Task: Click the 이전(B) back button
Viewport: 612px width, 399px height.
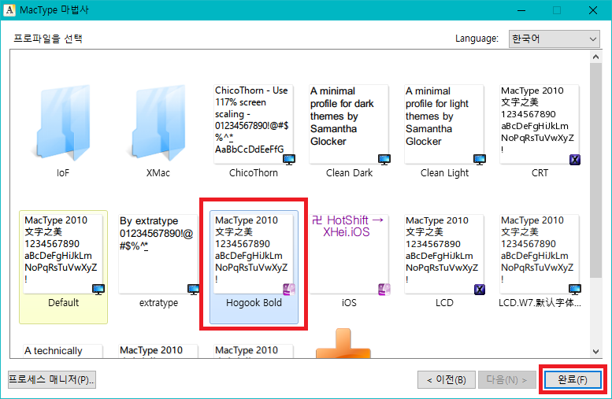Action: [x=447, y=379]
